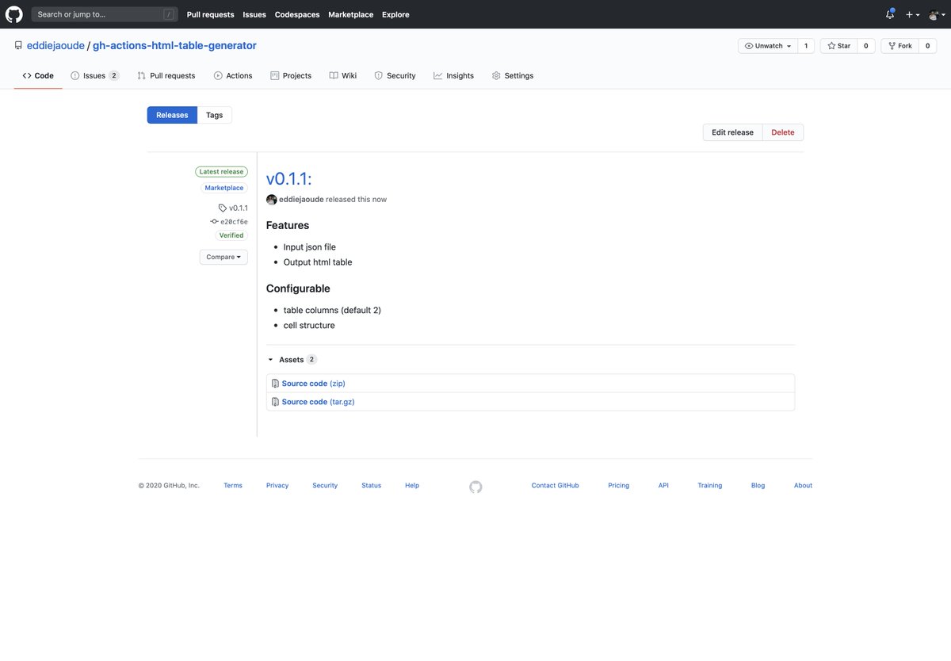Star the repository

click(x=838, y=46)
